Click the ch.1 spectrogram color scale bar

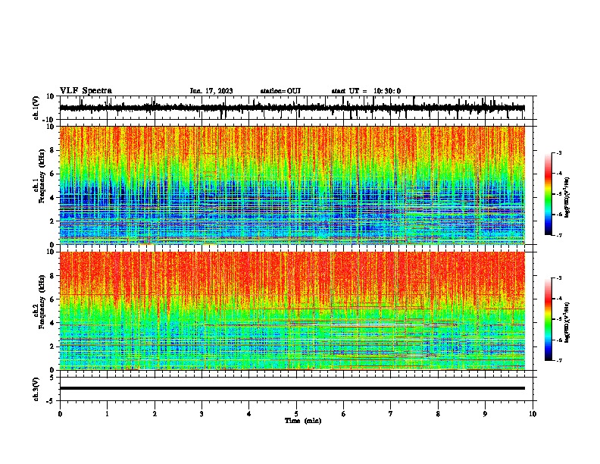tap(548, 194)
